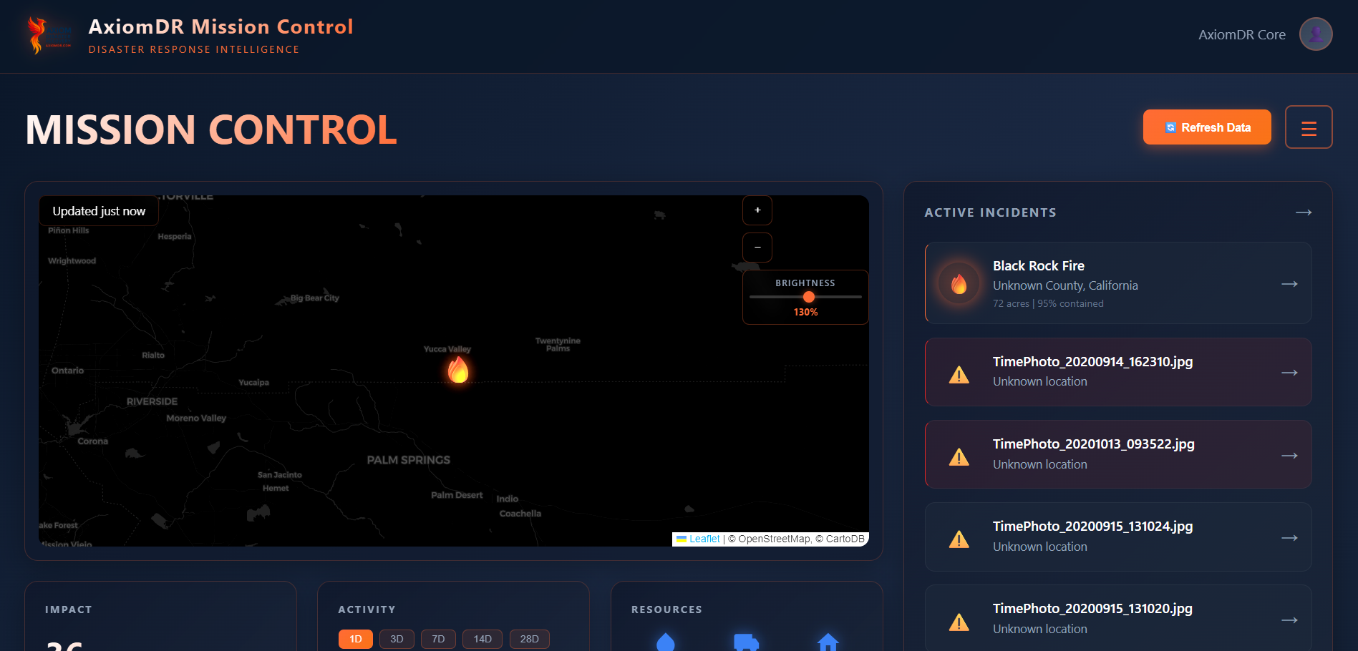Open the AxiomDR Core account menu
Viewport: 1358px width, 651px height.
coord(1241,34)
